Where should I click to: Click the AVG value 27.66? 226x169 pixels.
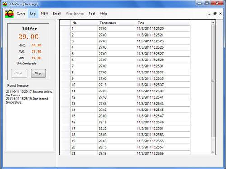pos(36,52)
